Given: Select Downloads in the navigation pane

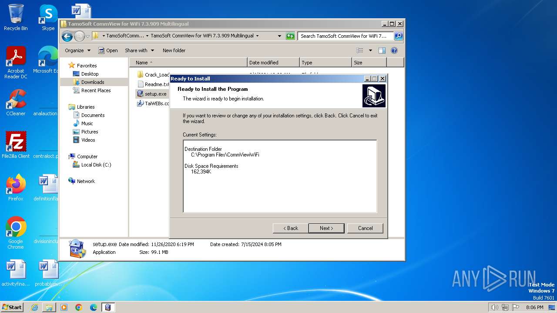Looking at the screenshot, I should 93,82.
